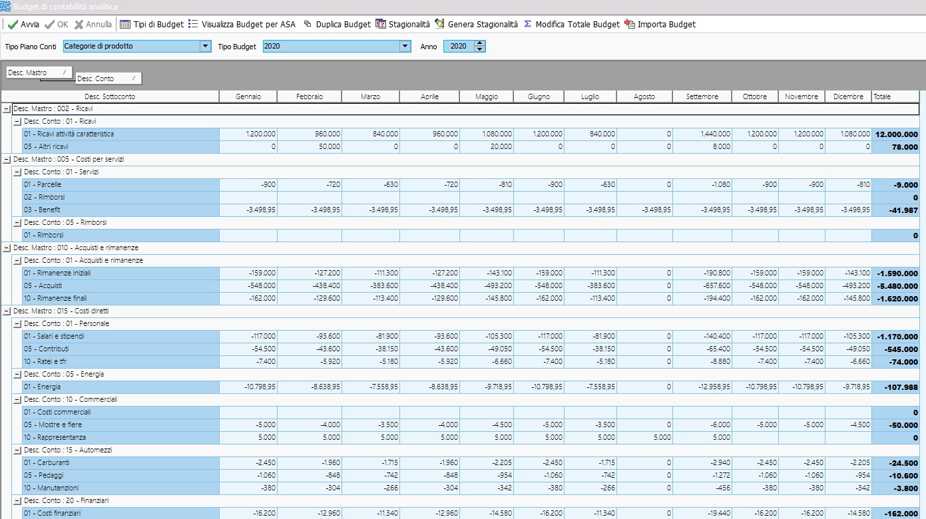Decrease the Anno value with down arrow
The width and height of the screenshot is (926, 519).
(480, 49)
